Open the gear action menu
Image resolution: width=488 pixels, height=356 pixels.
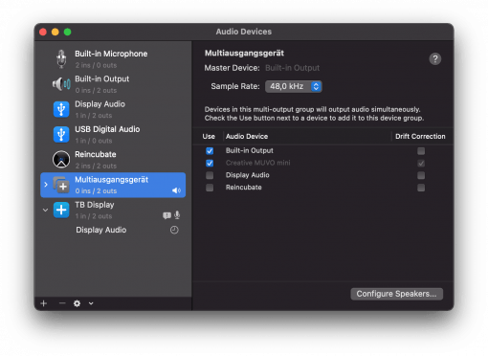point(77,303)
